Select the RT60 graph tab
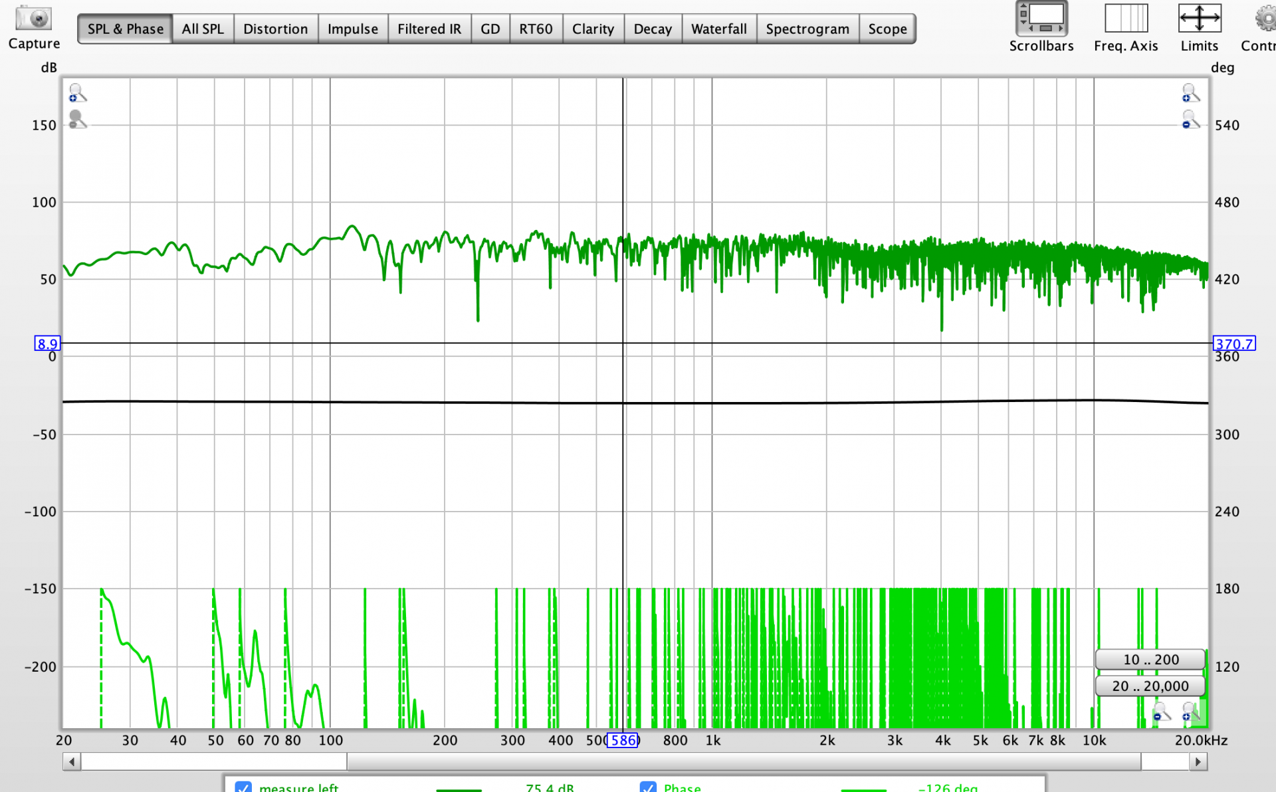Image resolution: width=1276 pixels, height=792 pixels. pyautogui.click(x=536, y=29)
